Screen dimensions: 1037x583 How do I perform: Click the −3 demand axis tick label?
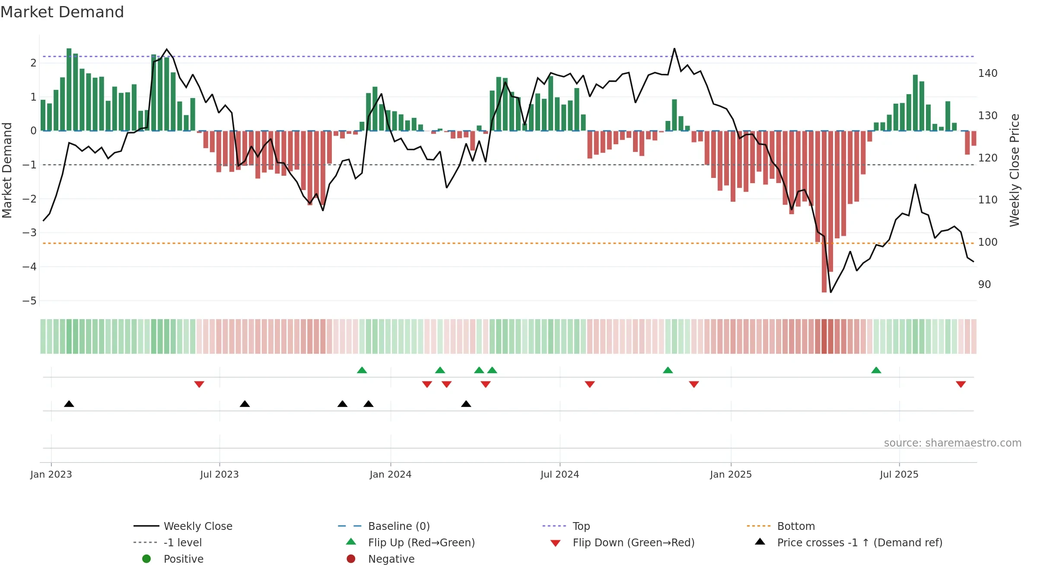tap(29, 233)
